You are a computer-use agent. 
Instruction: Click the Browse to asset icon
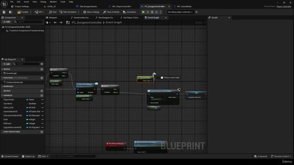pos(11,12)
